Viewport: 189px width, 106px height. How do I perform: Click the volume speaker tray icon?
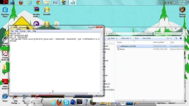(x=175, y=3)
